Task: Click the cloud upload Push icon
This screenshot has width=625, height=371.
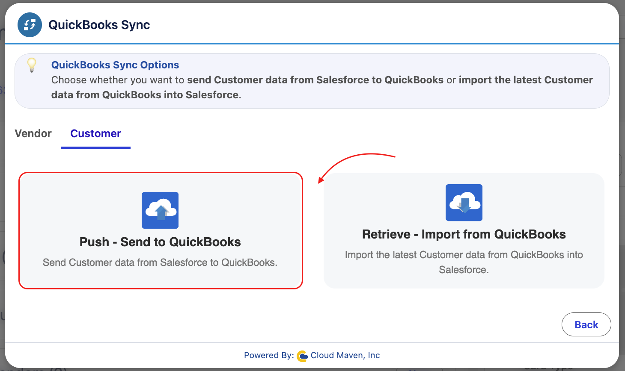Action: point(160,210)
